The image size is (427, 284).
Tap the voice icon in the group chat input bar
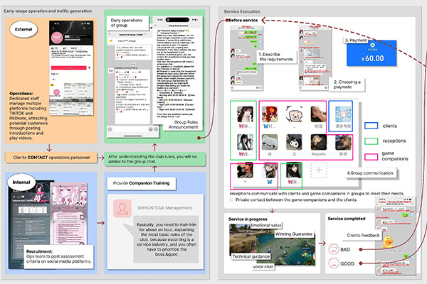[x=110, y=129]
